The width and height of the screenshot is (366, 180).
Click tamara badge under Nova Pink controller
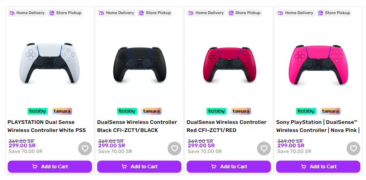[x=330, y=111]
